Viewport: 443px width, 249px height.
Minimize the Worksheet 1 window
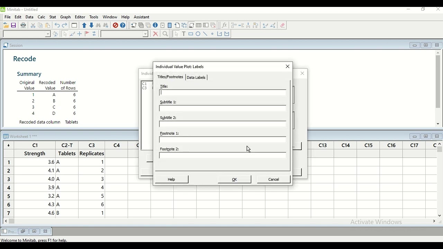pos(415,137)
